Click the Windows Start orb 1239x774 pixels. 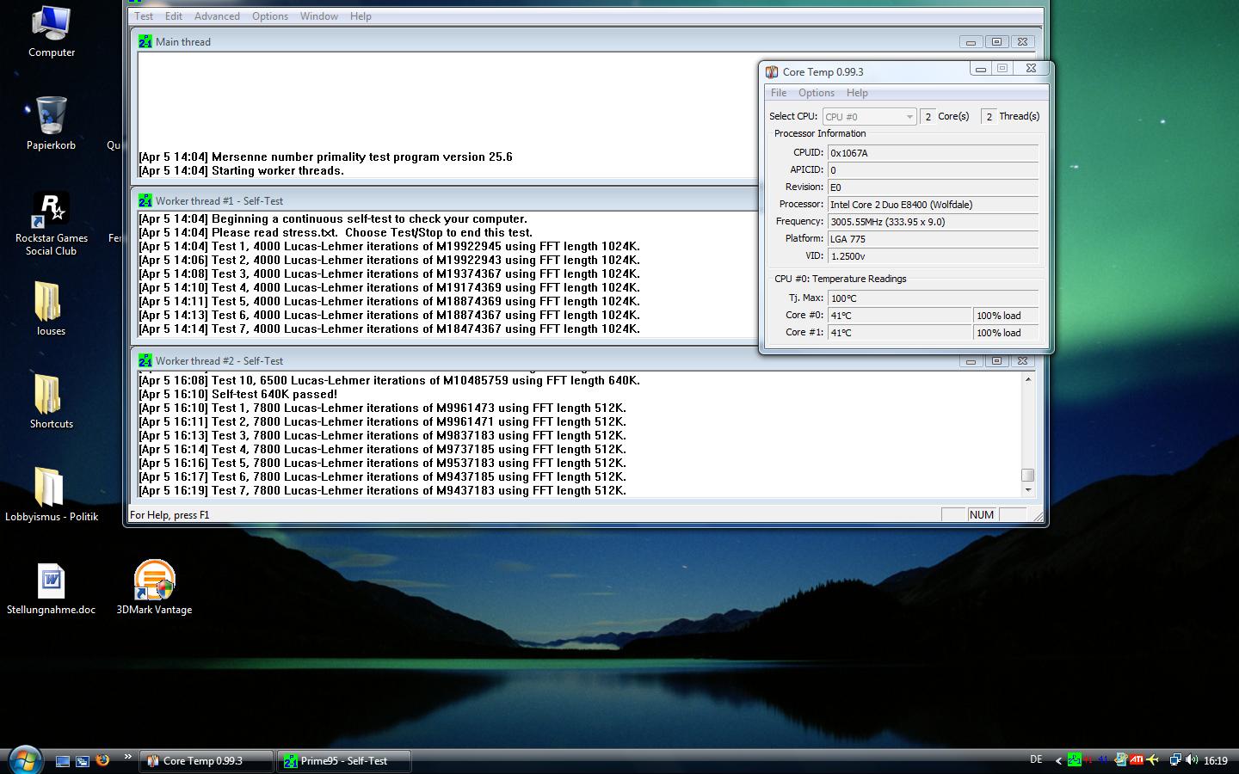point(24,760)
